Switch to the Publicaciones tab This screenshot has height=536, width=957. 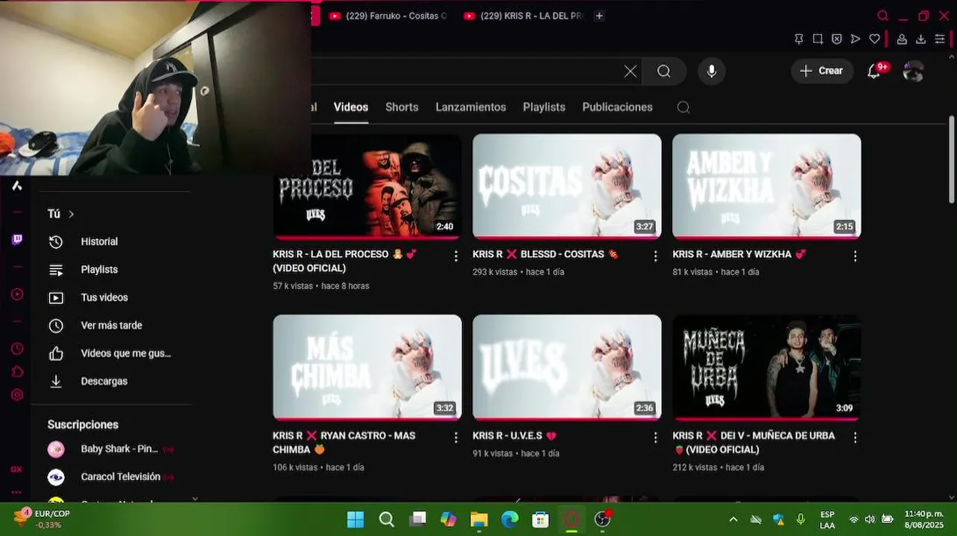tap(617, 107)
